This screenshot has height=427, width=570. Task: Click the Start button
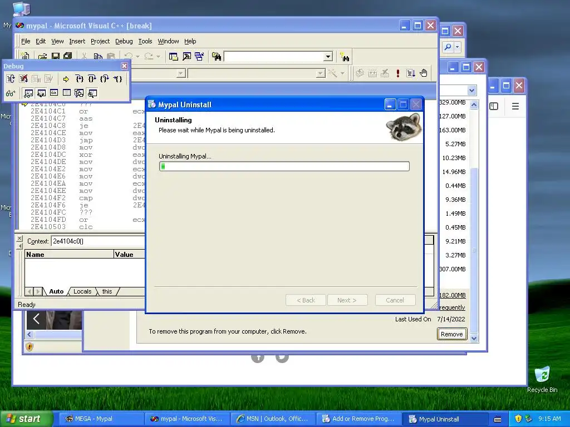coord(26,419)
